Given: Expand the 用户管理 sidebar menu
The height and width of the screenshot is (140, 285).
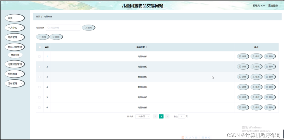Looking at the screenshot, I should point(15,37).
